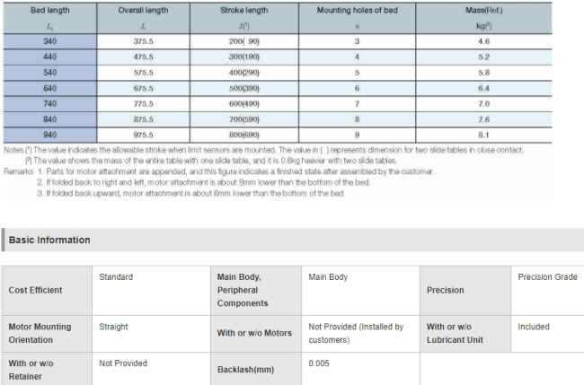Click the 0.005 backlash value

point(319,363)
